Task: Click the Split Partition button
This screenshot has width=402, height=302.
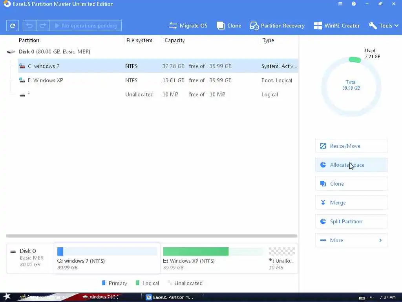Action: pyautogui.click(x=351, y=221)
